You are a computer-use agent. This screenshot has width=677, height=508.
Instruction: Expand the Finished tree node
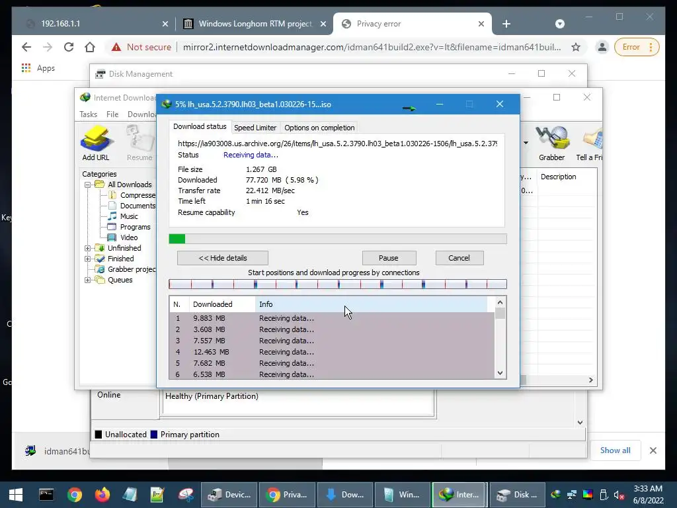pyautogui.click(x=88, y=259)
